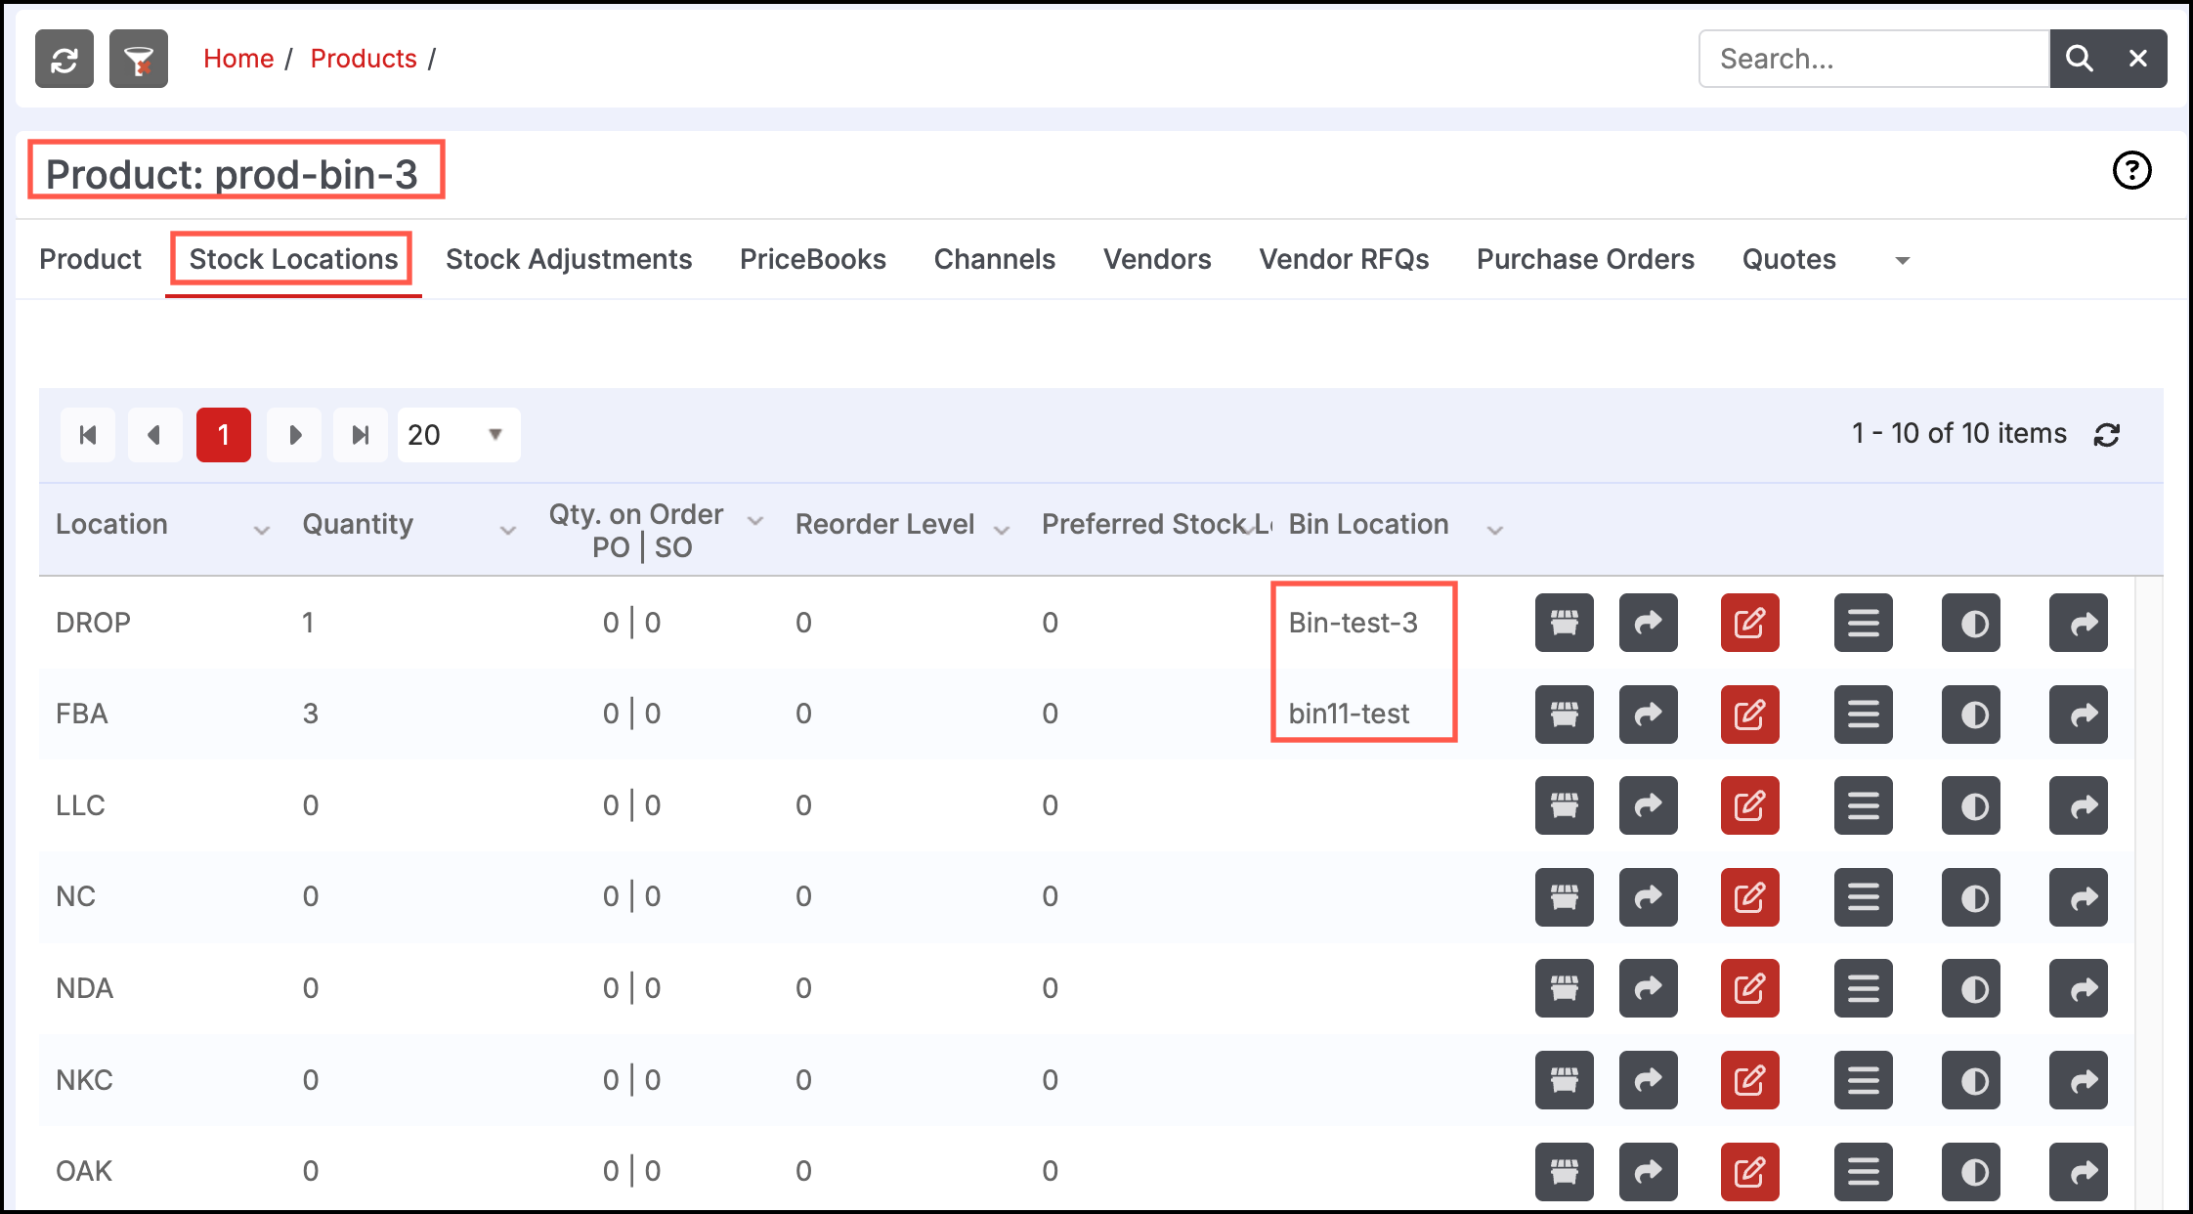Select the FBA location cell
Viewport: 2193px width, 1214px height.
(x=81, y=714)
